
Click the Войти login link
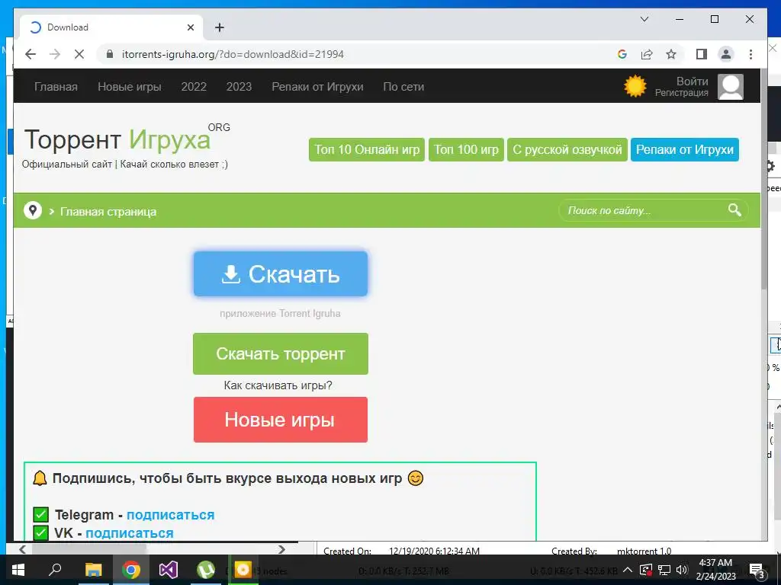[692, 81]
